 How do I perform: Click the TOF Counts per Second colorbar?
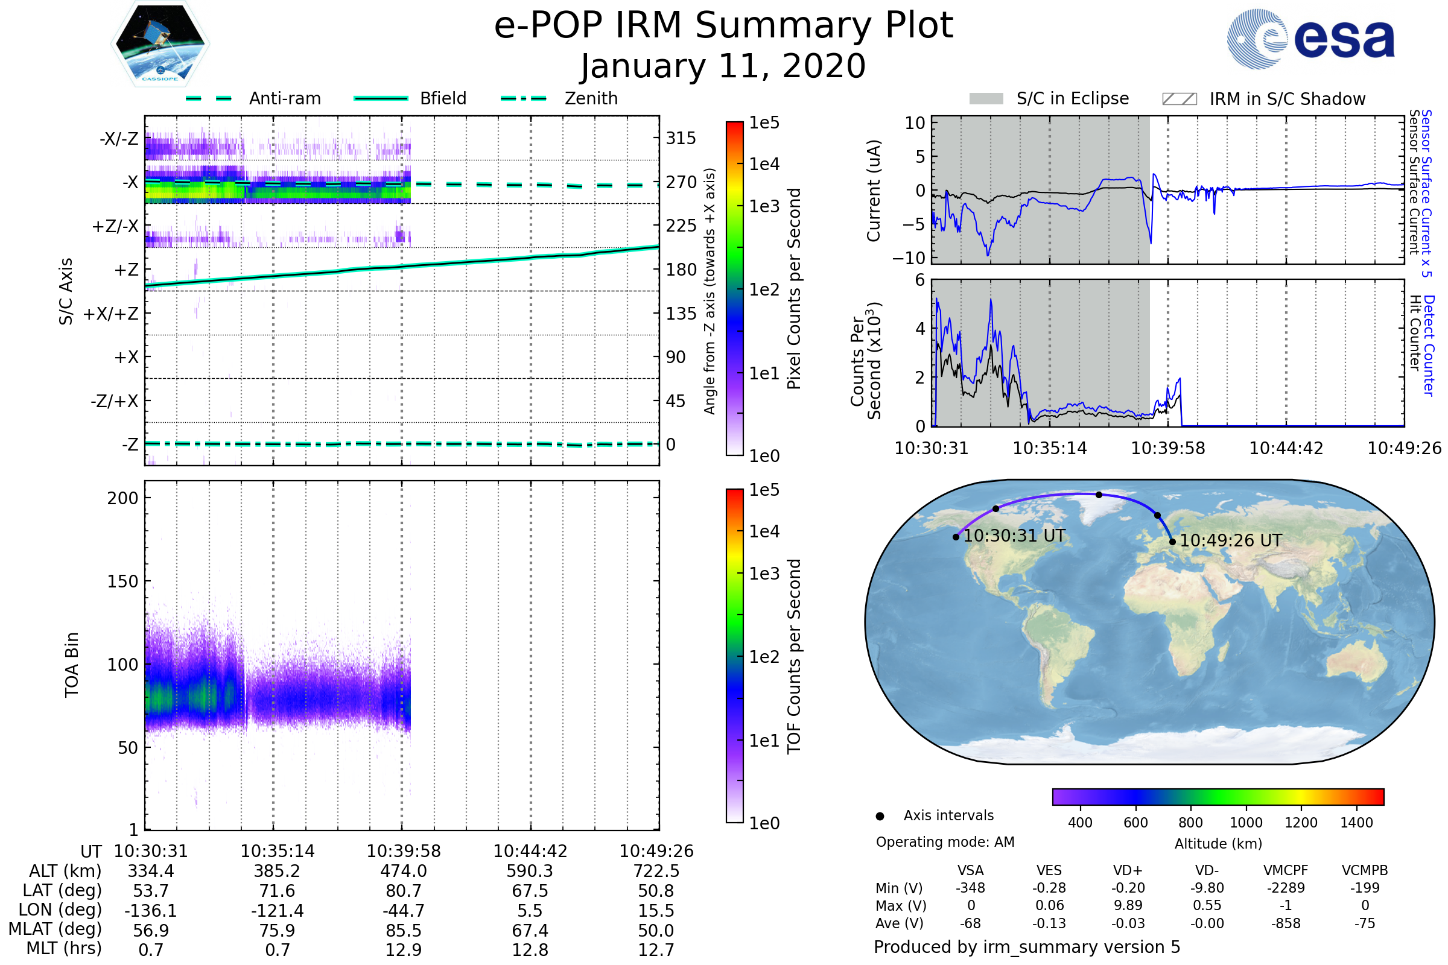[734, 656]
